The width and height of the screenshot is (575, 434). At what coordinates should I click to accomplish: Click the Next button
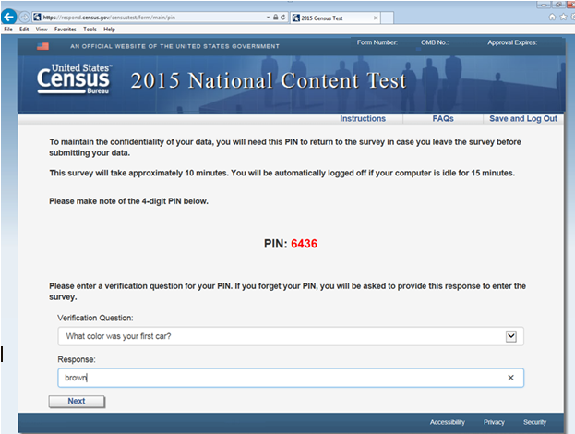pyautogui.click(x=77, y=401)
